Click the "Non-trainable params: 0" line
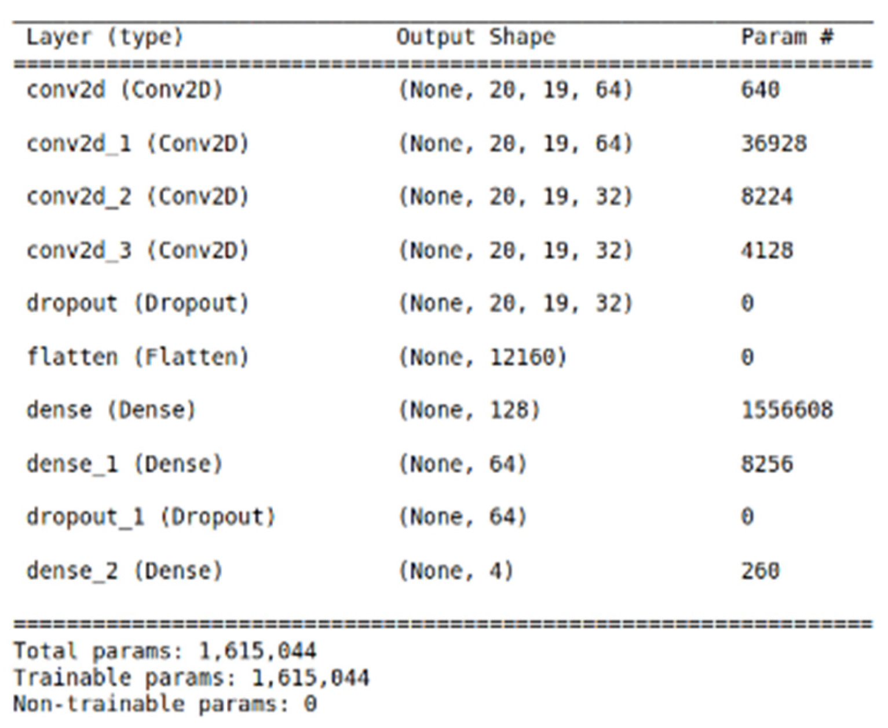The width and height of the screenshot is (888, 728). coord(165,705)
